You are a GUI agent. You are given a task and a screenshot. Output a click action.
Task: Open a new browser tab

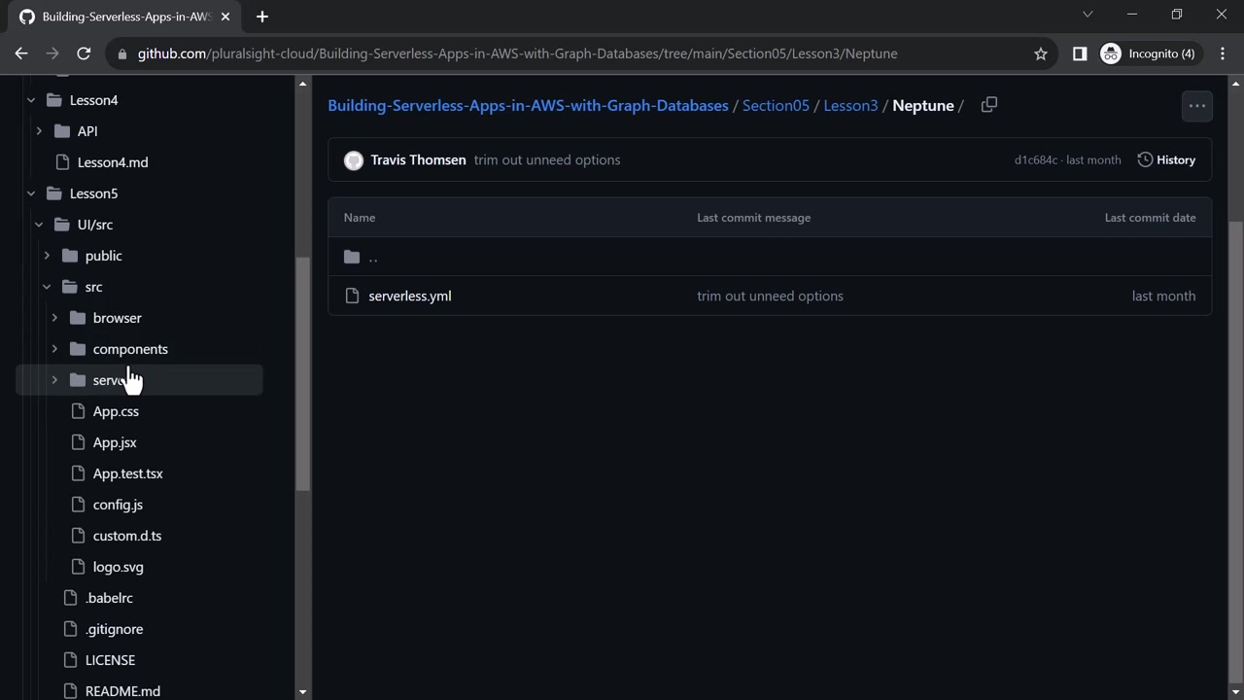tap(261, 17)
